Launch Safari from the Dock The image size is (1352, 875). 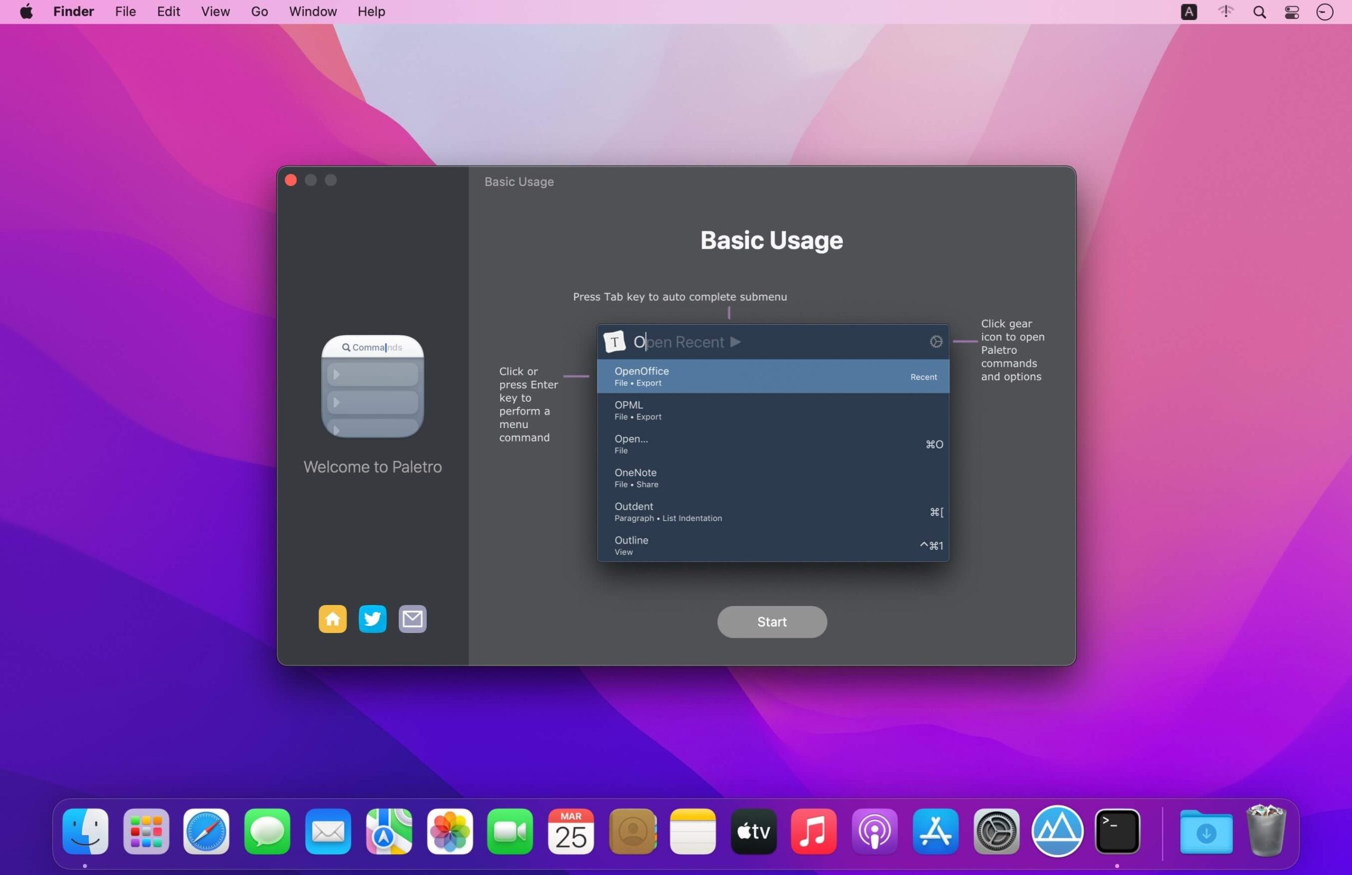pyautogui.click(x=205, y=831)
